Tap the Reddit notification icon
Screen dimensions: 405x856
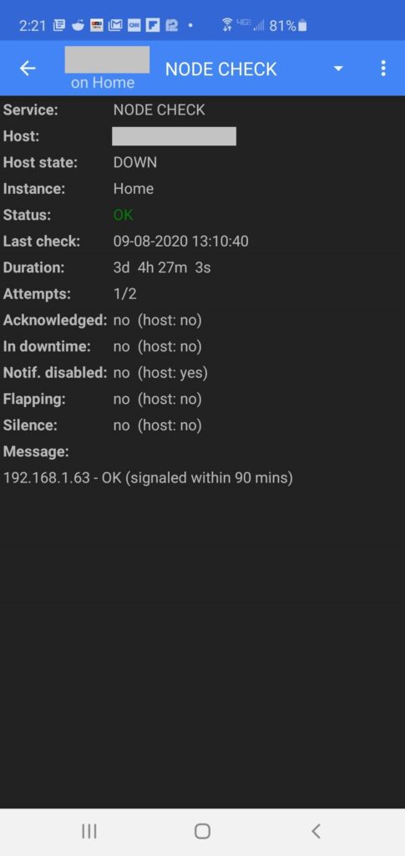(x=78, y=25)
